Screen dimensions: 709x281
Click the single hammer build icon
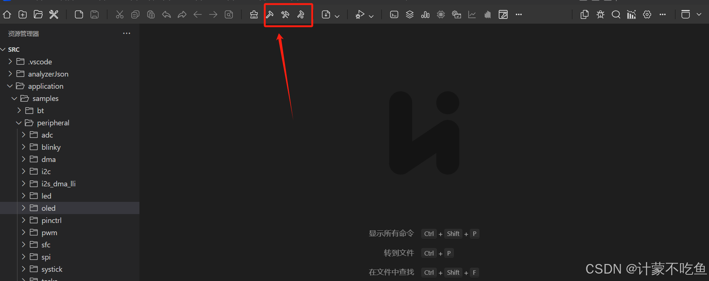[x=270, y=14]
